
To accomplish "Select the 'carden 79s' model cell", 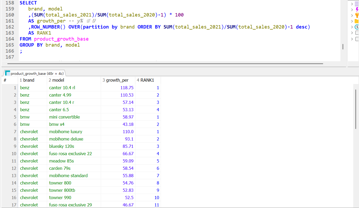I will click(x=74, y=168).
